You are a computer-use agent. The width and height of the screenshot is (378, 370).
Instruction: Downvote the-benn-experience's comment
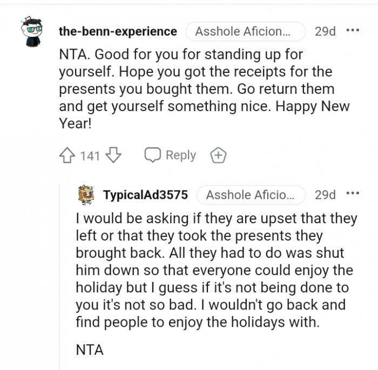[x=113, y=156]
